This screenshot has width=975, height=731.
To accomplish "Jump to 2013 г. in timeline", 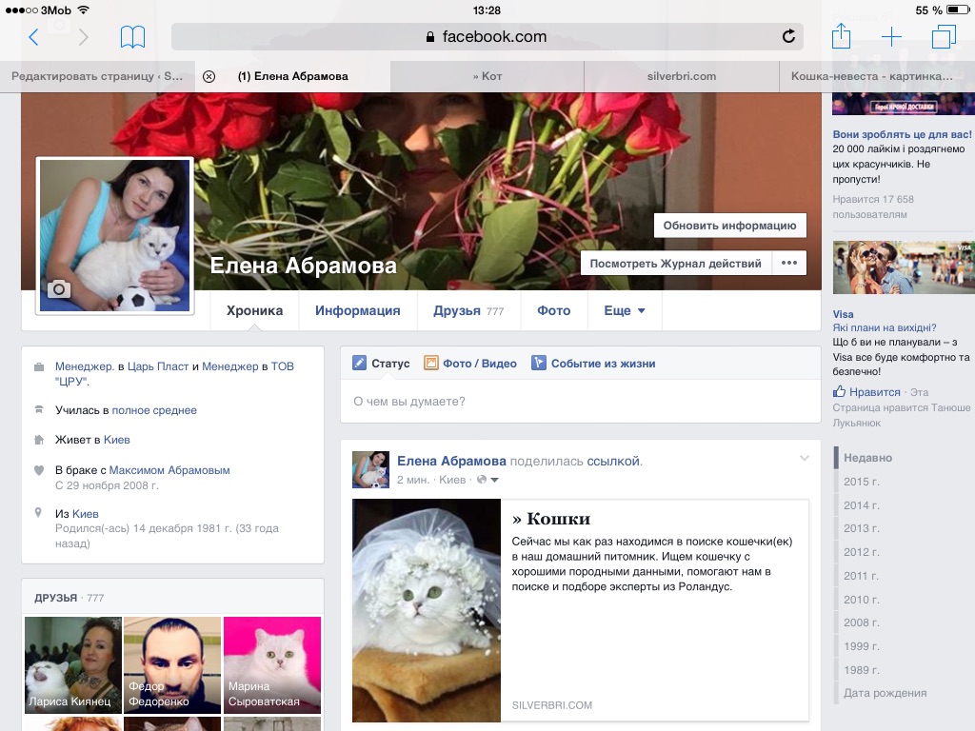I will [861, 528].
